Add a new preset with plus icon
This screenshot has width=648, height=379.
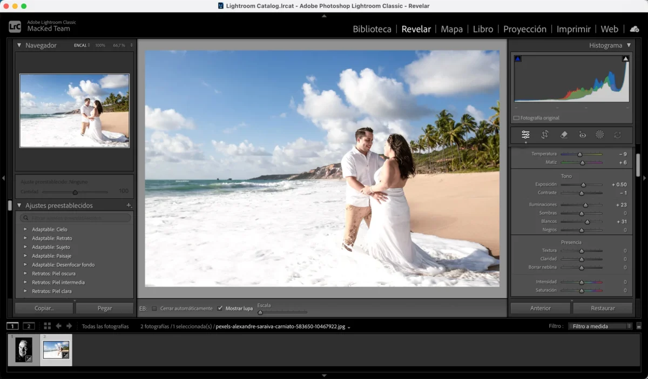point(129,205)
